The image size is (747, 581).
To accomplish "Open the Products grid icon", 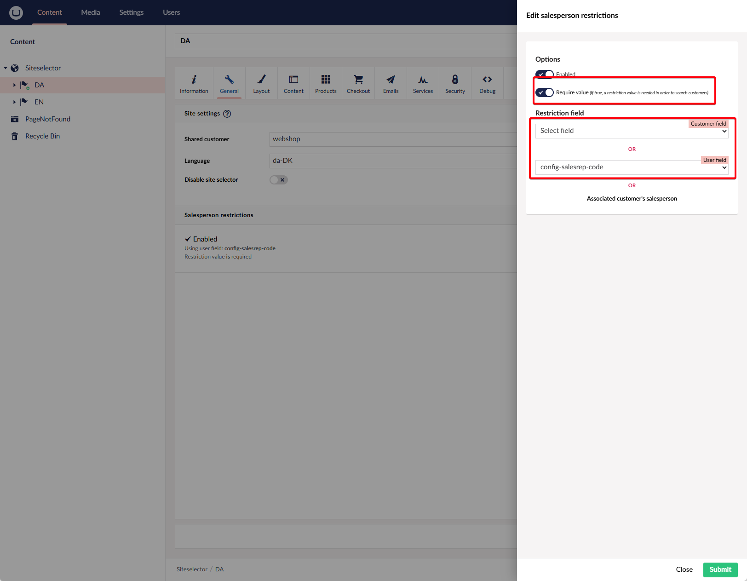I will [326, 80].
